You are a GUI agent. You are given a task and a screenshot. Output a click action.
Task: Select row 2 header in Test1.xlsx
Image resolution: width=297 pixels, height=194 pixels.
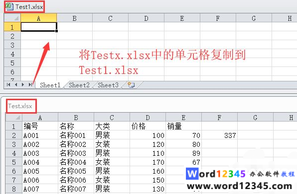(12, 36)
